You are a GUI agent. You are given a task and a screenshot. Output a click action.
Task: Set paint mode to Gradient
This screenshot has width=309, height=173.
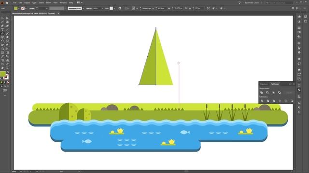pos(5,82)
